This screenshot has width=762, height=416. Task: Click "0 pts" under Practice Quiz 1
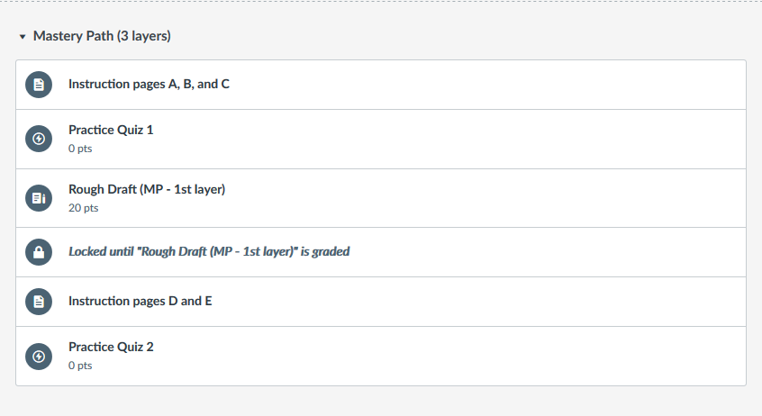point(80,149)
